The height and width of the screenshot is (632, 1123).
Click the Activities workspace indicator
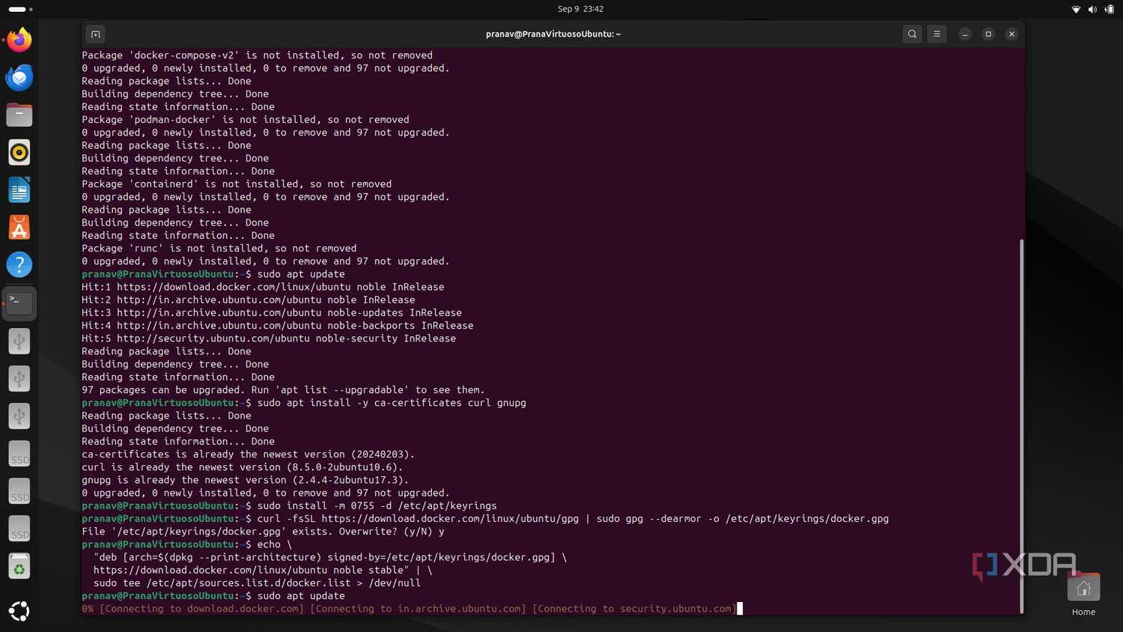20,9
